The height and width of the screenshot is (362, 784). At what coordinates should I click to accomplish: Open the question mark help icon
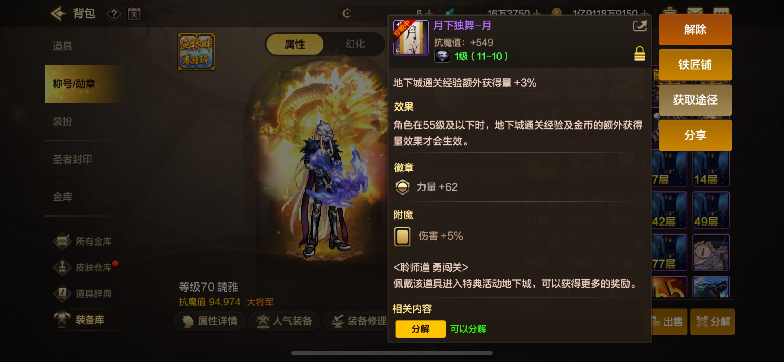113,14
